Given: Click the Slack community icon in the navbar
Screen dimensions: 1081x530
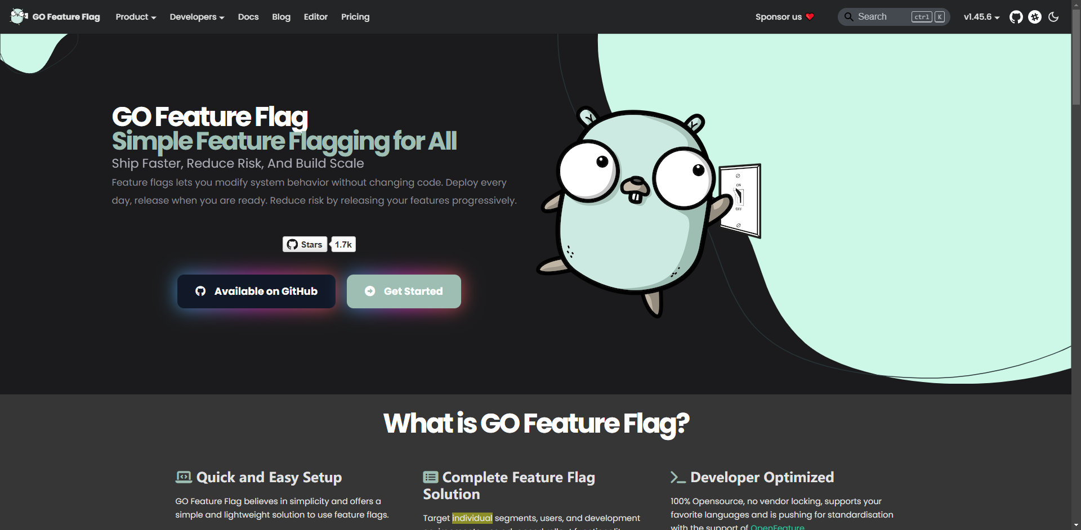Looking at the screenshot, I should pos(1035,17).
